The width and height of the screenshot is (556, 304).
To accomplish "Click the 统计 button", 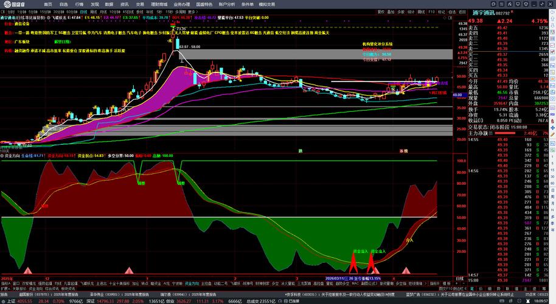I will click(411, 12).
